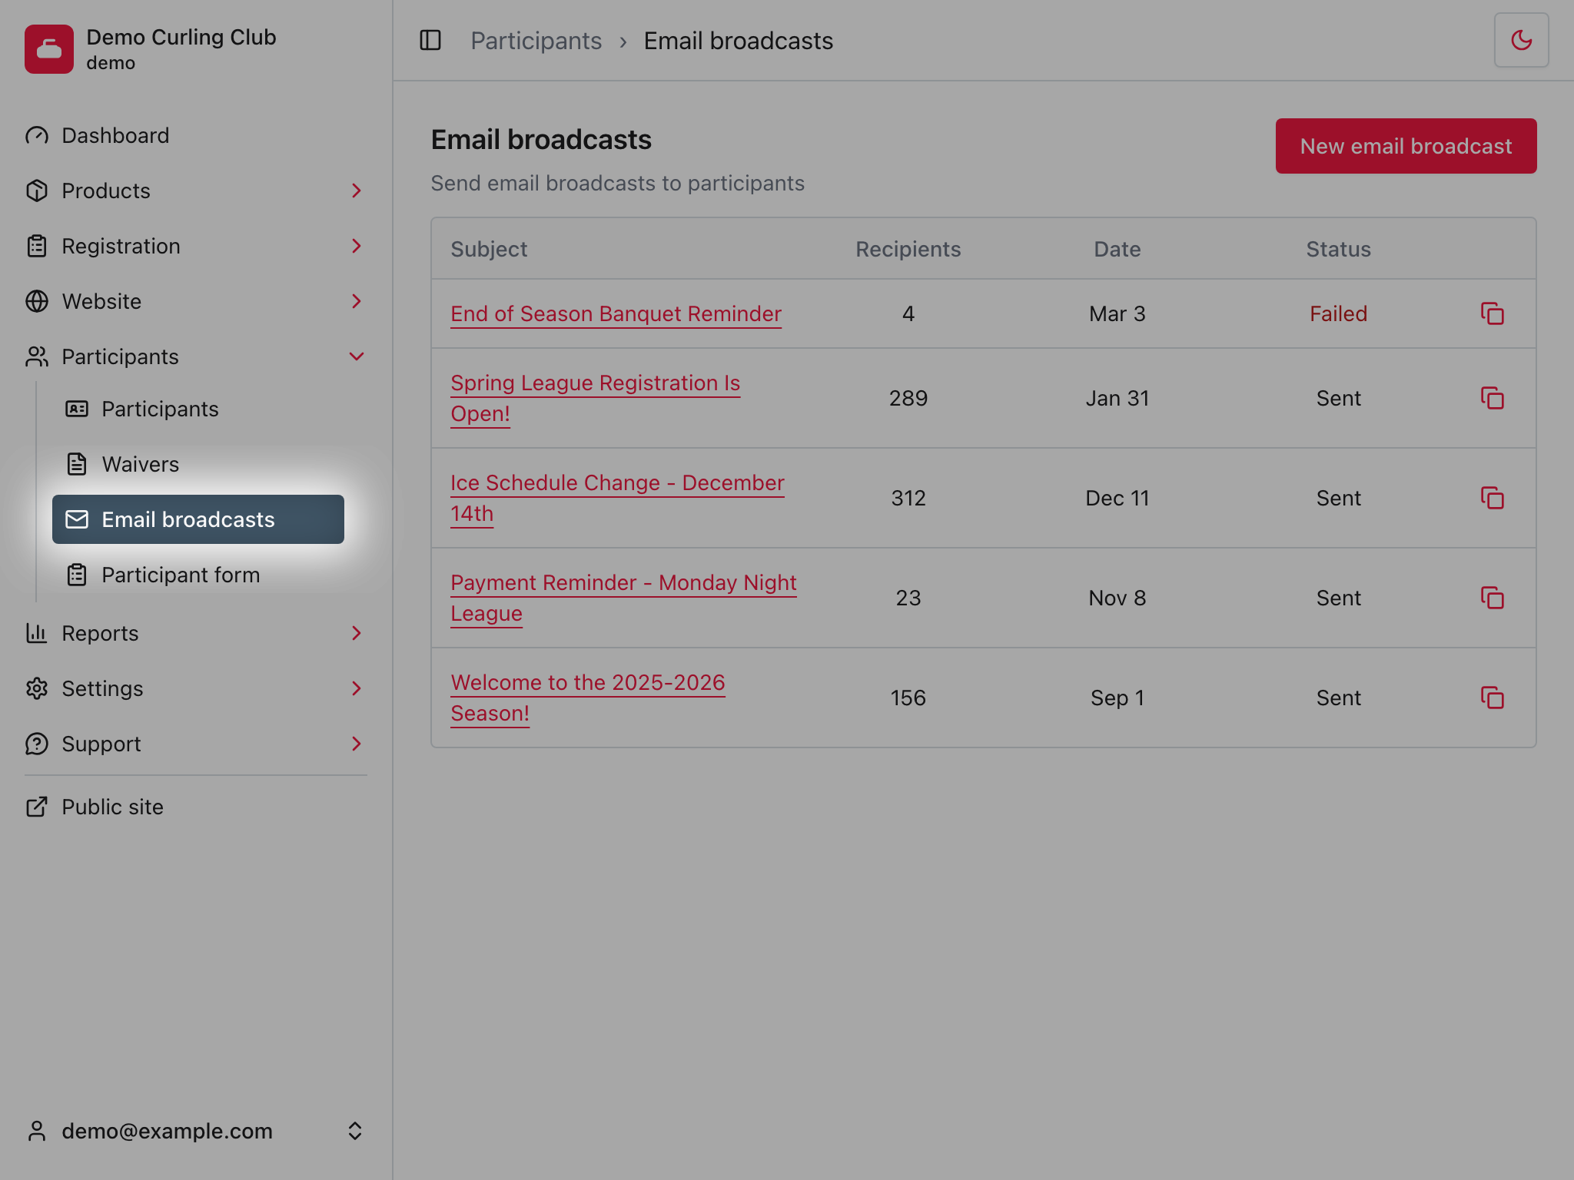Click the Support chat bubble icon

coord(37,744)
